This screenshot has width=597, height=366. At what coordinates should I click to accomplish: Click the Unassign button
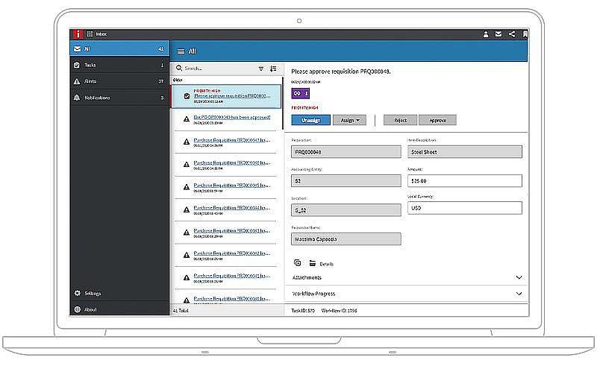pyautogui.click(x=310, y=120)
